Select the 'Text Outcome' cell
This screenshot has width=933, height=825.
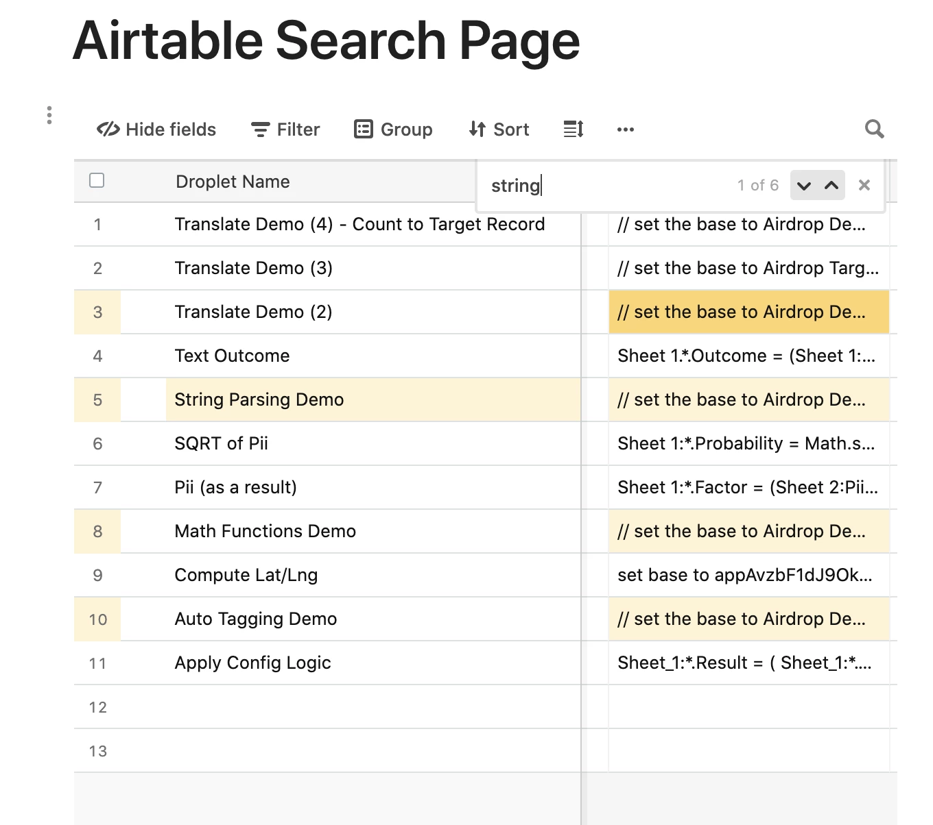click(373, 356)
